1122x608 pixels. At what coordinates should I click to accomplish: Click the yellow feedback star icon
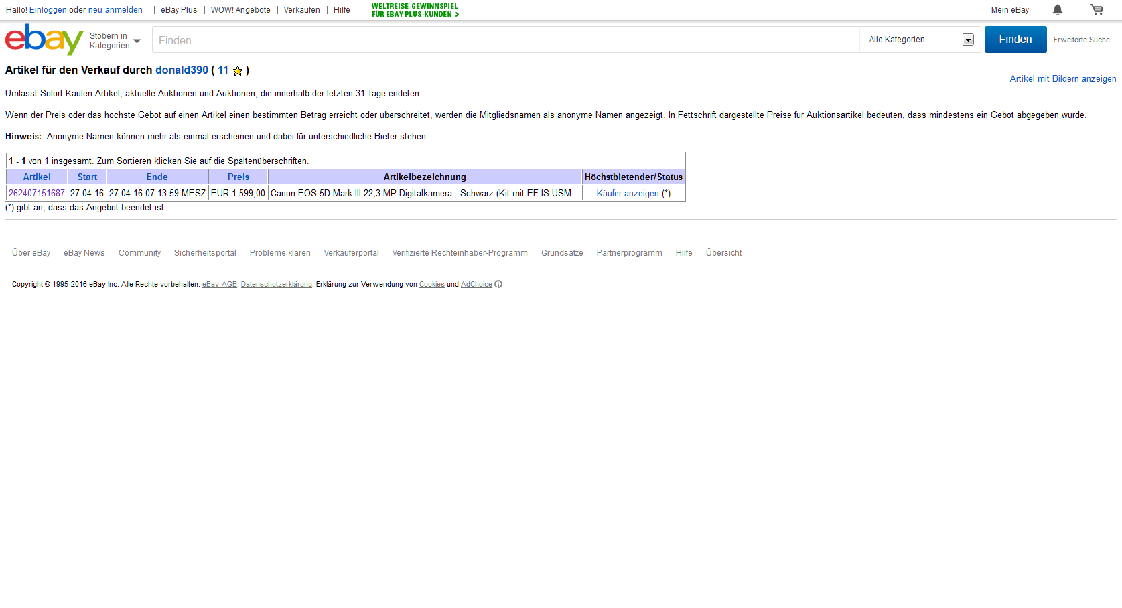point(238,70)
